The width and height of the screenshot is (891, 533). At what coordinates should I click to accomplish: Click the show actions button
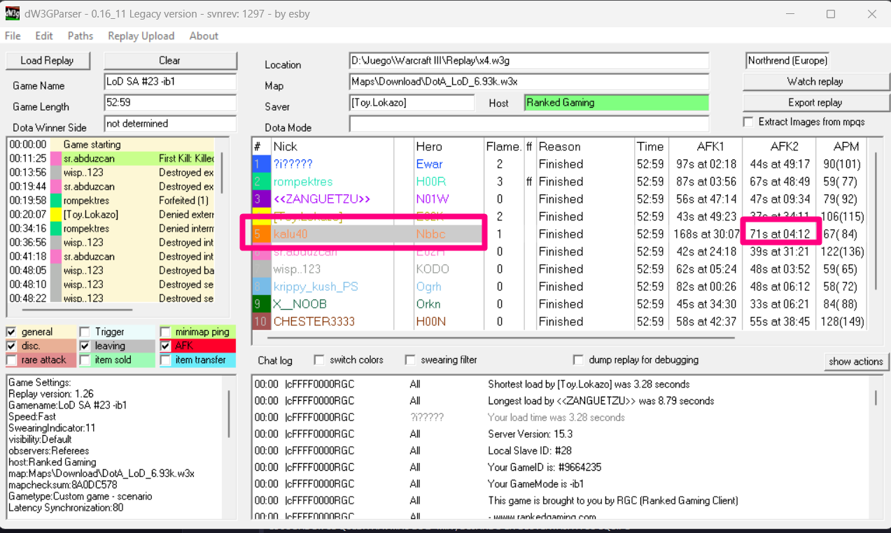click(855, 361)
